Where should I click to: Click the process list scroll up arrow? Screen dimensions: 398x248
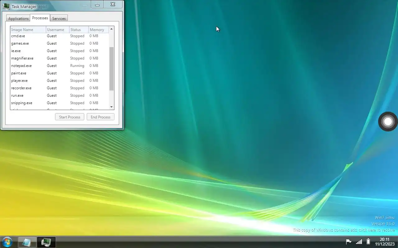click(112, 29)
